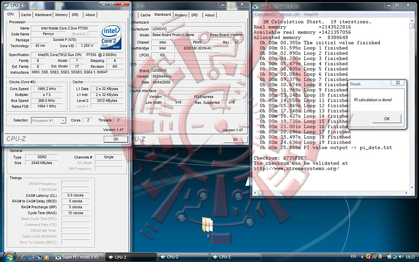Select first CPU-Z taskbar button
The height and width of the screenshot is (262, 419).
(130, 257)
